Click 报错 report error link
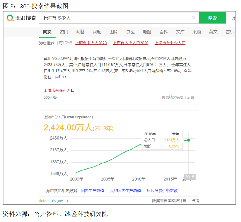241x222 pixels. 195,201
